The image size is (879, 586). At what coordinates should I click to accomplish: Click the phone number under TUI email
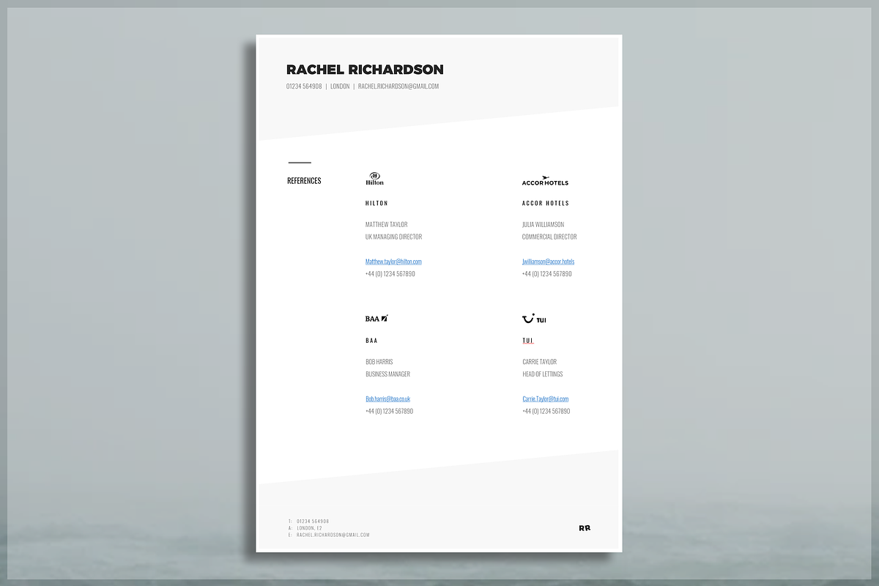pyautogui.click(x=546, y=412)
